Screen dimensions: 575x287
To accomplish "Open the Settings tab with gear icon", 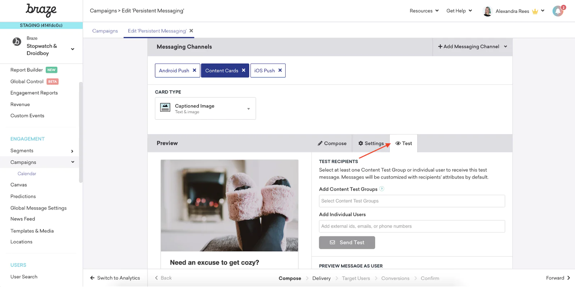I will coord(371,143).
